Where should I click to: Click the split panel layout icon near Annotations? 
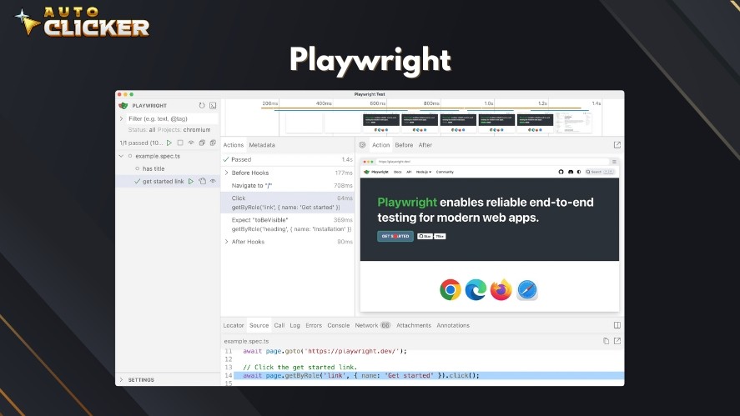617,325
